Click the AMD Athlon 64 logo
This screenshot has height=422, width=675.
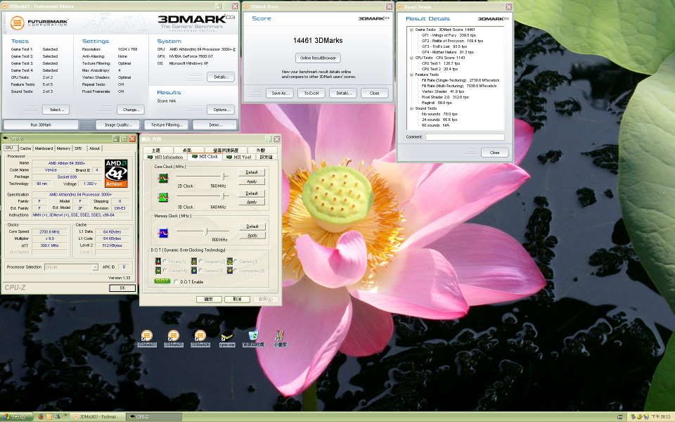click(x=116, y=172)
